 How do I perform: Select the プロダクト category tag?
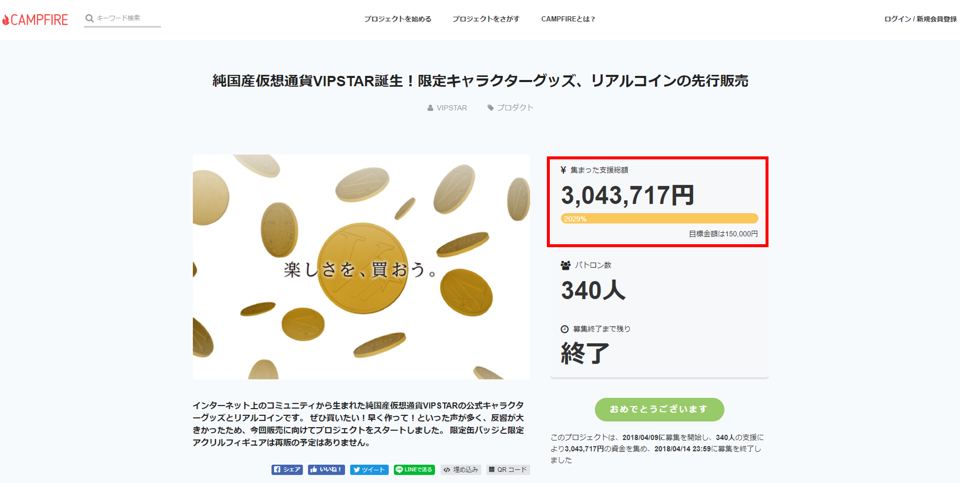514,108
